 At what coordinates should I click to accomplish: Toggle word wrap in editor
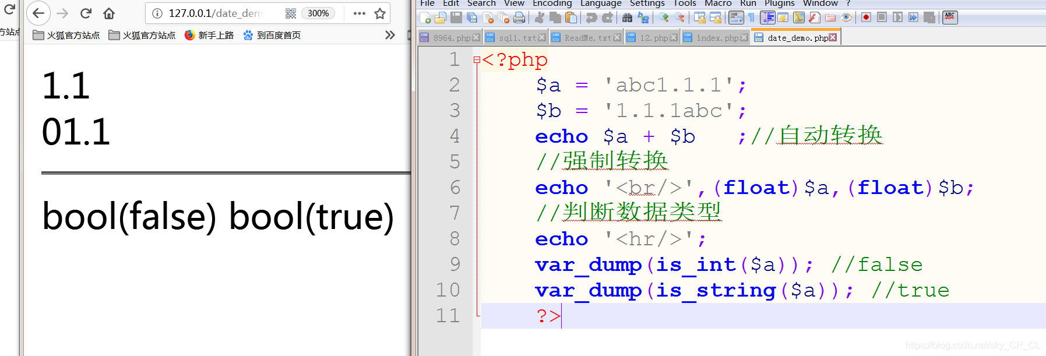tap(736, 17)
